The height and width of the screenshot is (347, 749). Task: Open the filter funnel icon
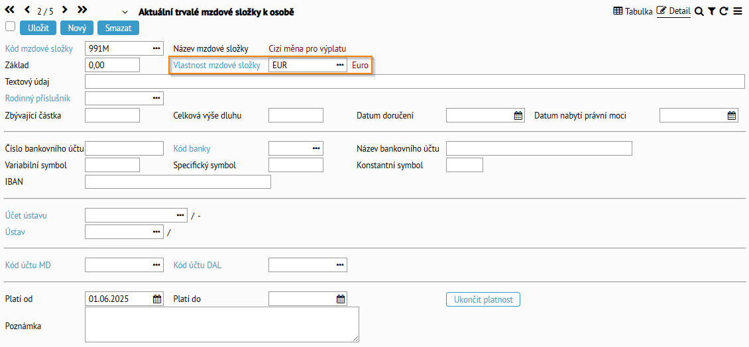click(712, 11)
